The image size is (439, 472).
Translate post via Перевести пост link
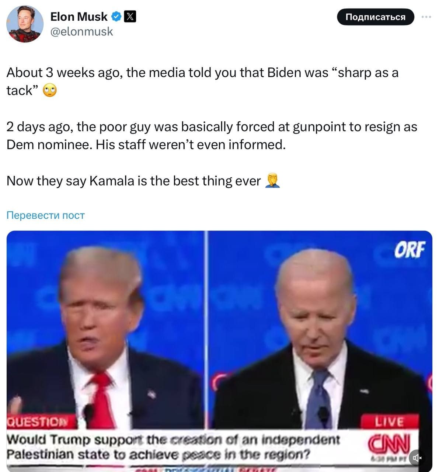tap(46, 215)
